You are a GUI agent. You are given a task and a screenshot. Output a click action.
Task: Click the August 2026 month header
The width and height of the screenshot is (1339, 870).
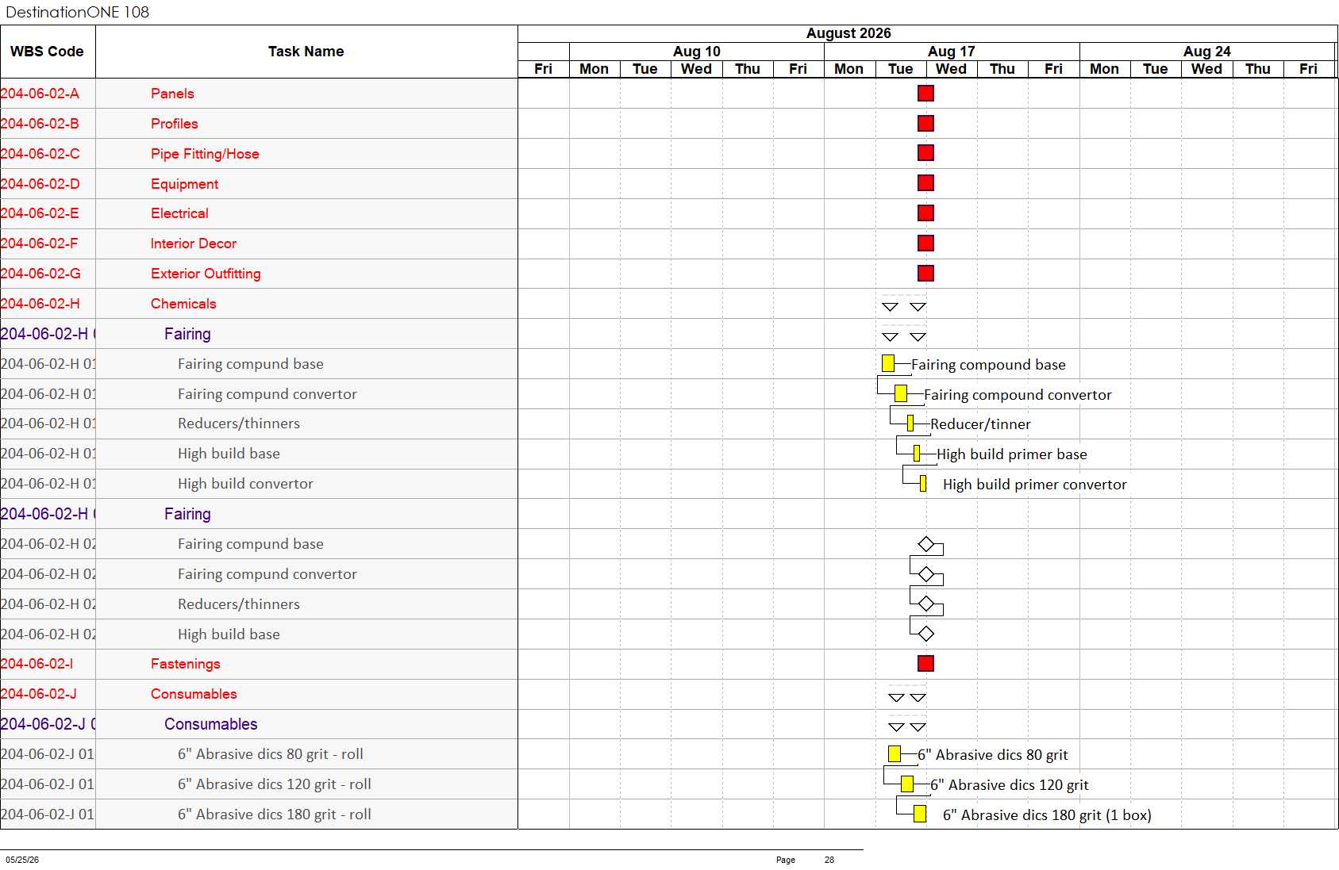click(x=848, y=33)
